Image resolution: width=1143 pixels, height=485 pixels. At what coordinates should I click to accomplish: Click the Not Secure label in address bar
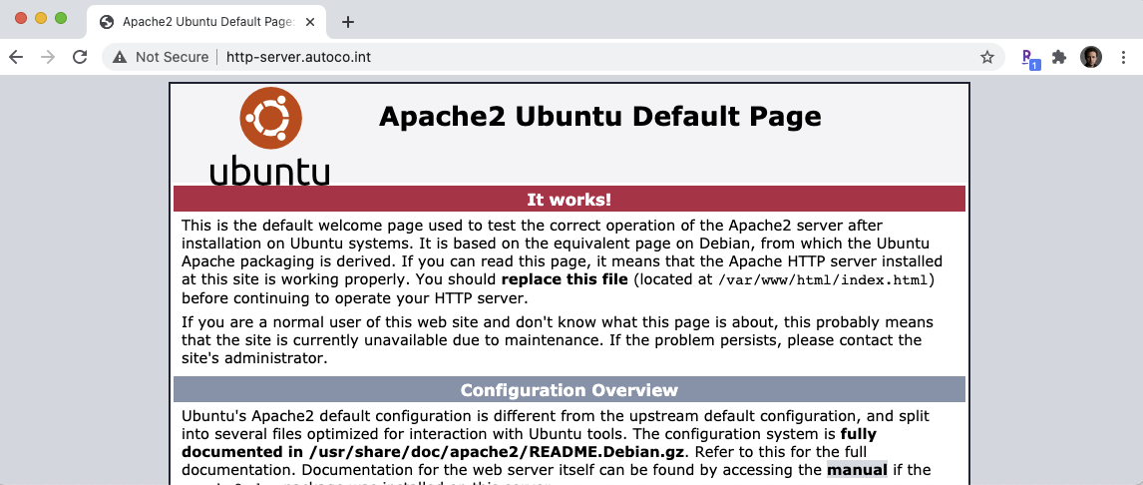(x=172, y=57)
